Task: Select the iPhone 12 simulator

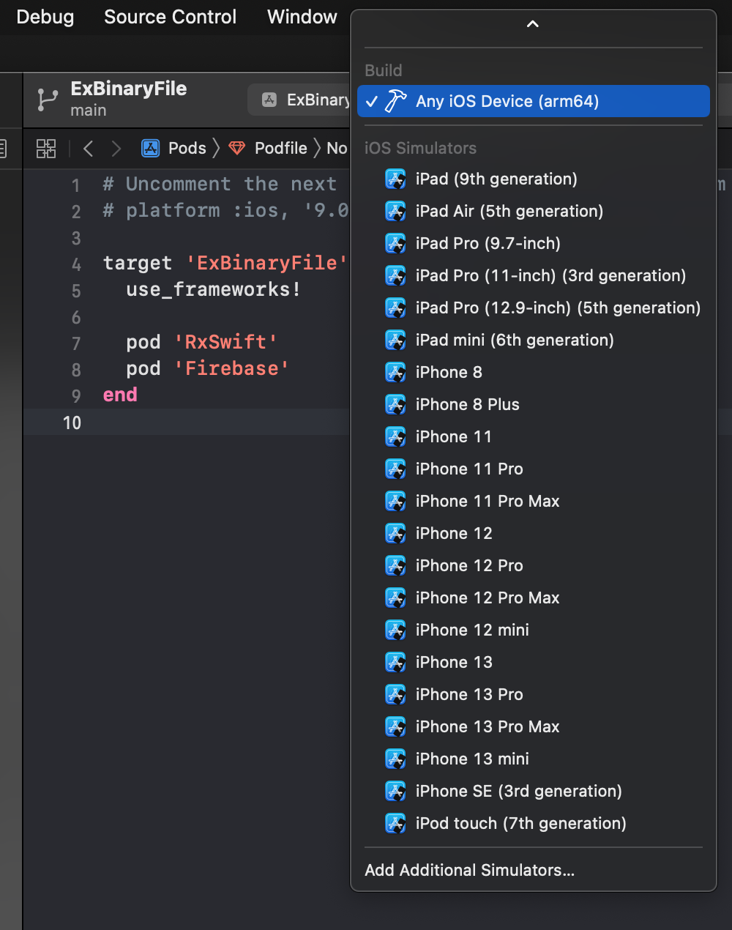Action: coord(534,533)
